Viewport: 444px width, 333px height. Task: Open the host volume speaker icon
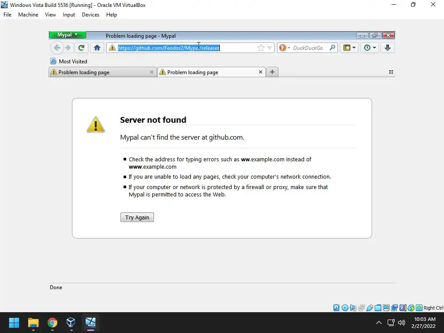(401, 323)
